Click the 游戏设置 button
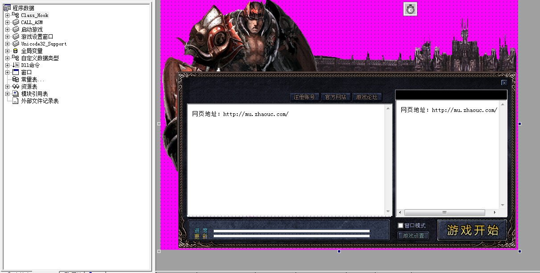This screenshot has height=273, width=540. coord(413,236)
